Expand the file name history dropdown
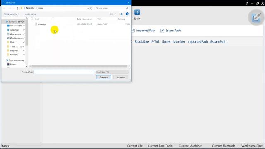The width and height of the screenshot is (265, 149). point(92,72)
